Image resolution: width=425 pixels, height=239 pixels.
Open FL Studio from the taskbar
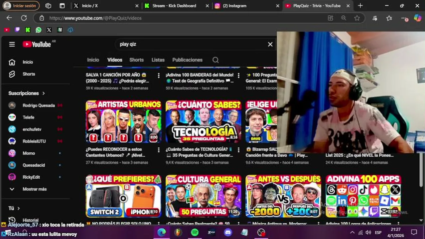pyautogui.click(x=178, y=232)
